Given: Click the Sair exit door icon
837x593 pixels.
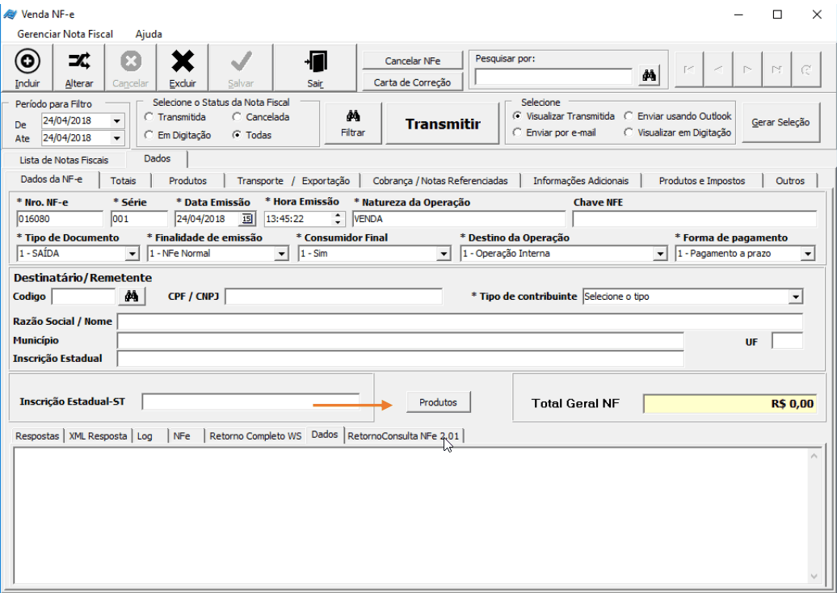Looking at the screenshot, I should (315, 61).
